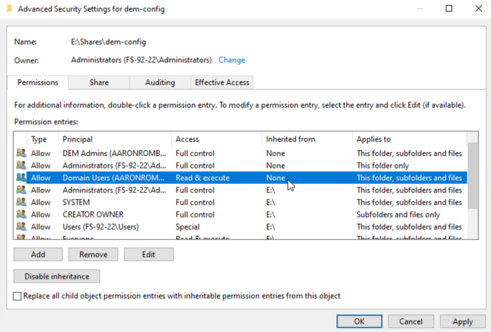Switch to the Auditing tab
This screenshot has height=332, width=491.
pos(160,82)
